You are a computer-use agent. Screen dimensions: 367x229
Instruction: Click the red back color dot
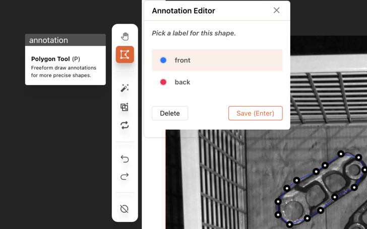163,82
